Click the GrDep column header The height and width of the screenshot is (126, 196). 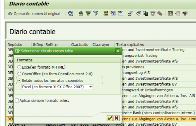38,45
